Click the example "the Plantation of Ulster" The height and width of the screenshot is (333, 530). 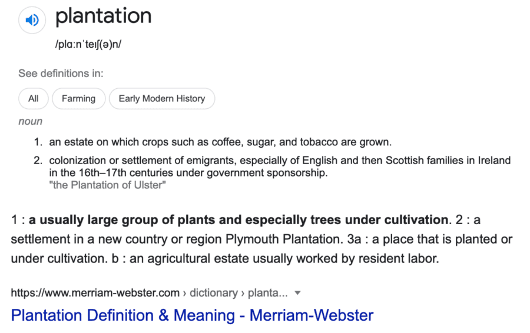[107, 185]
